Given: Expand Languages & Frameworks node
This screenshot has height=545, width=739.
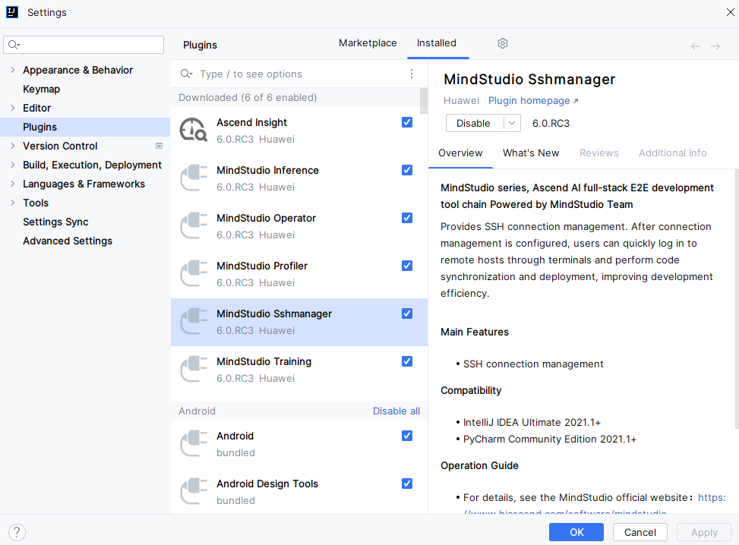Looking at the screenshot, I should point(13,184).
